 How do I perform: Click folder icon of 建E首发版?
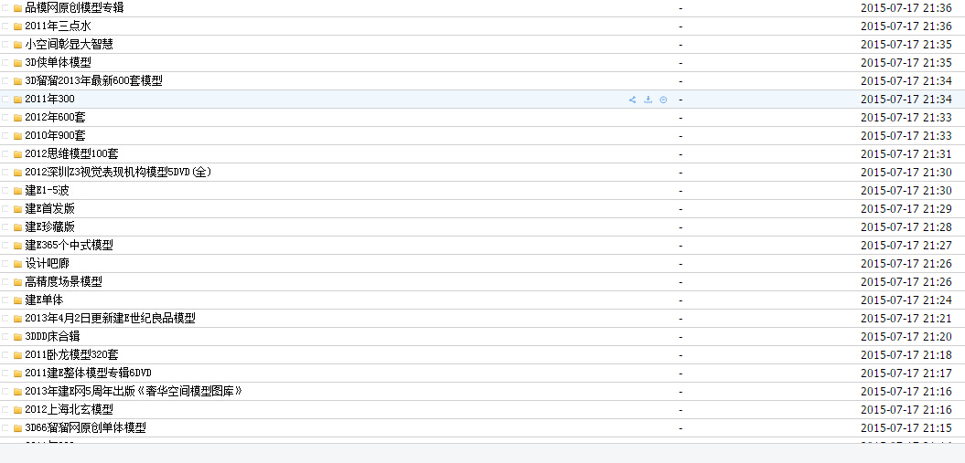18,209
